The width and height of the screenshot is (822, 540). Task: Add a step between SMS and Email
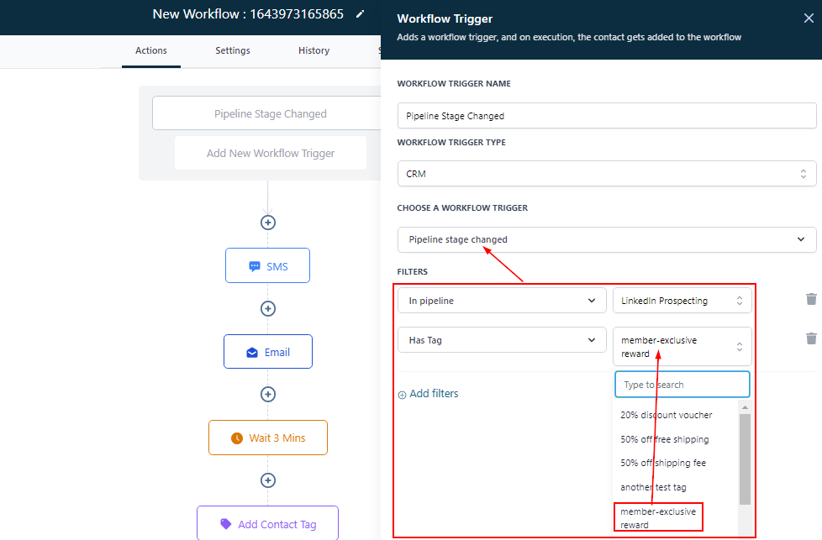point(268,308)
